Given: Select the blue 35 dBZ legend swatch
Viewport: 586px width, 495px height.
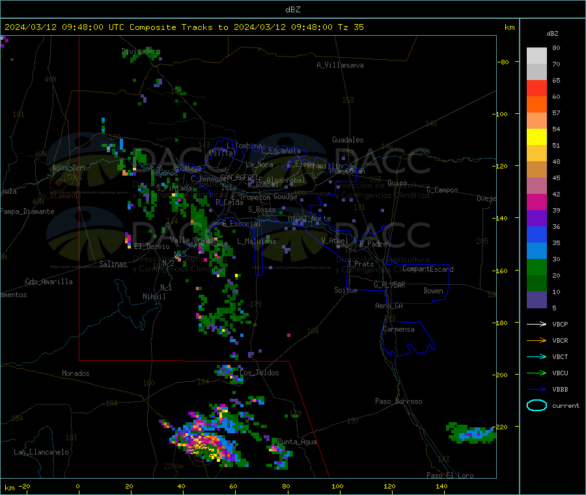Looking at the screenshot, I should coord(537,234).
